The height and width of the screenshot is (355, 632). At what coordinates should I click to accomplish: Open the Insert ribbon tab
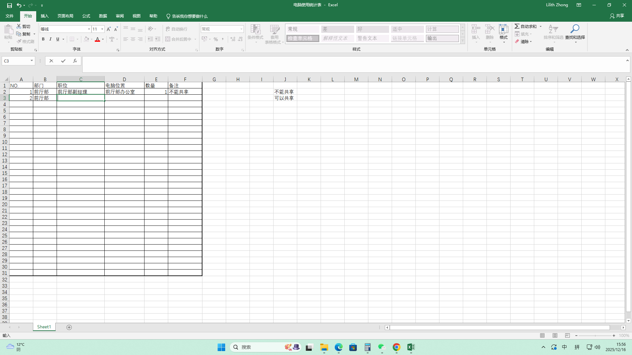[44, 16]
